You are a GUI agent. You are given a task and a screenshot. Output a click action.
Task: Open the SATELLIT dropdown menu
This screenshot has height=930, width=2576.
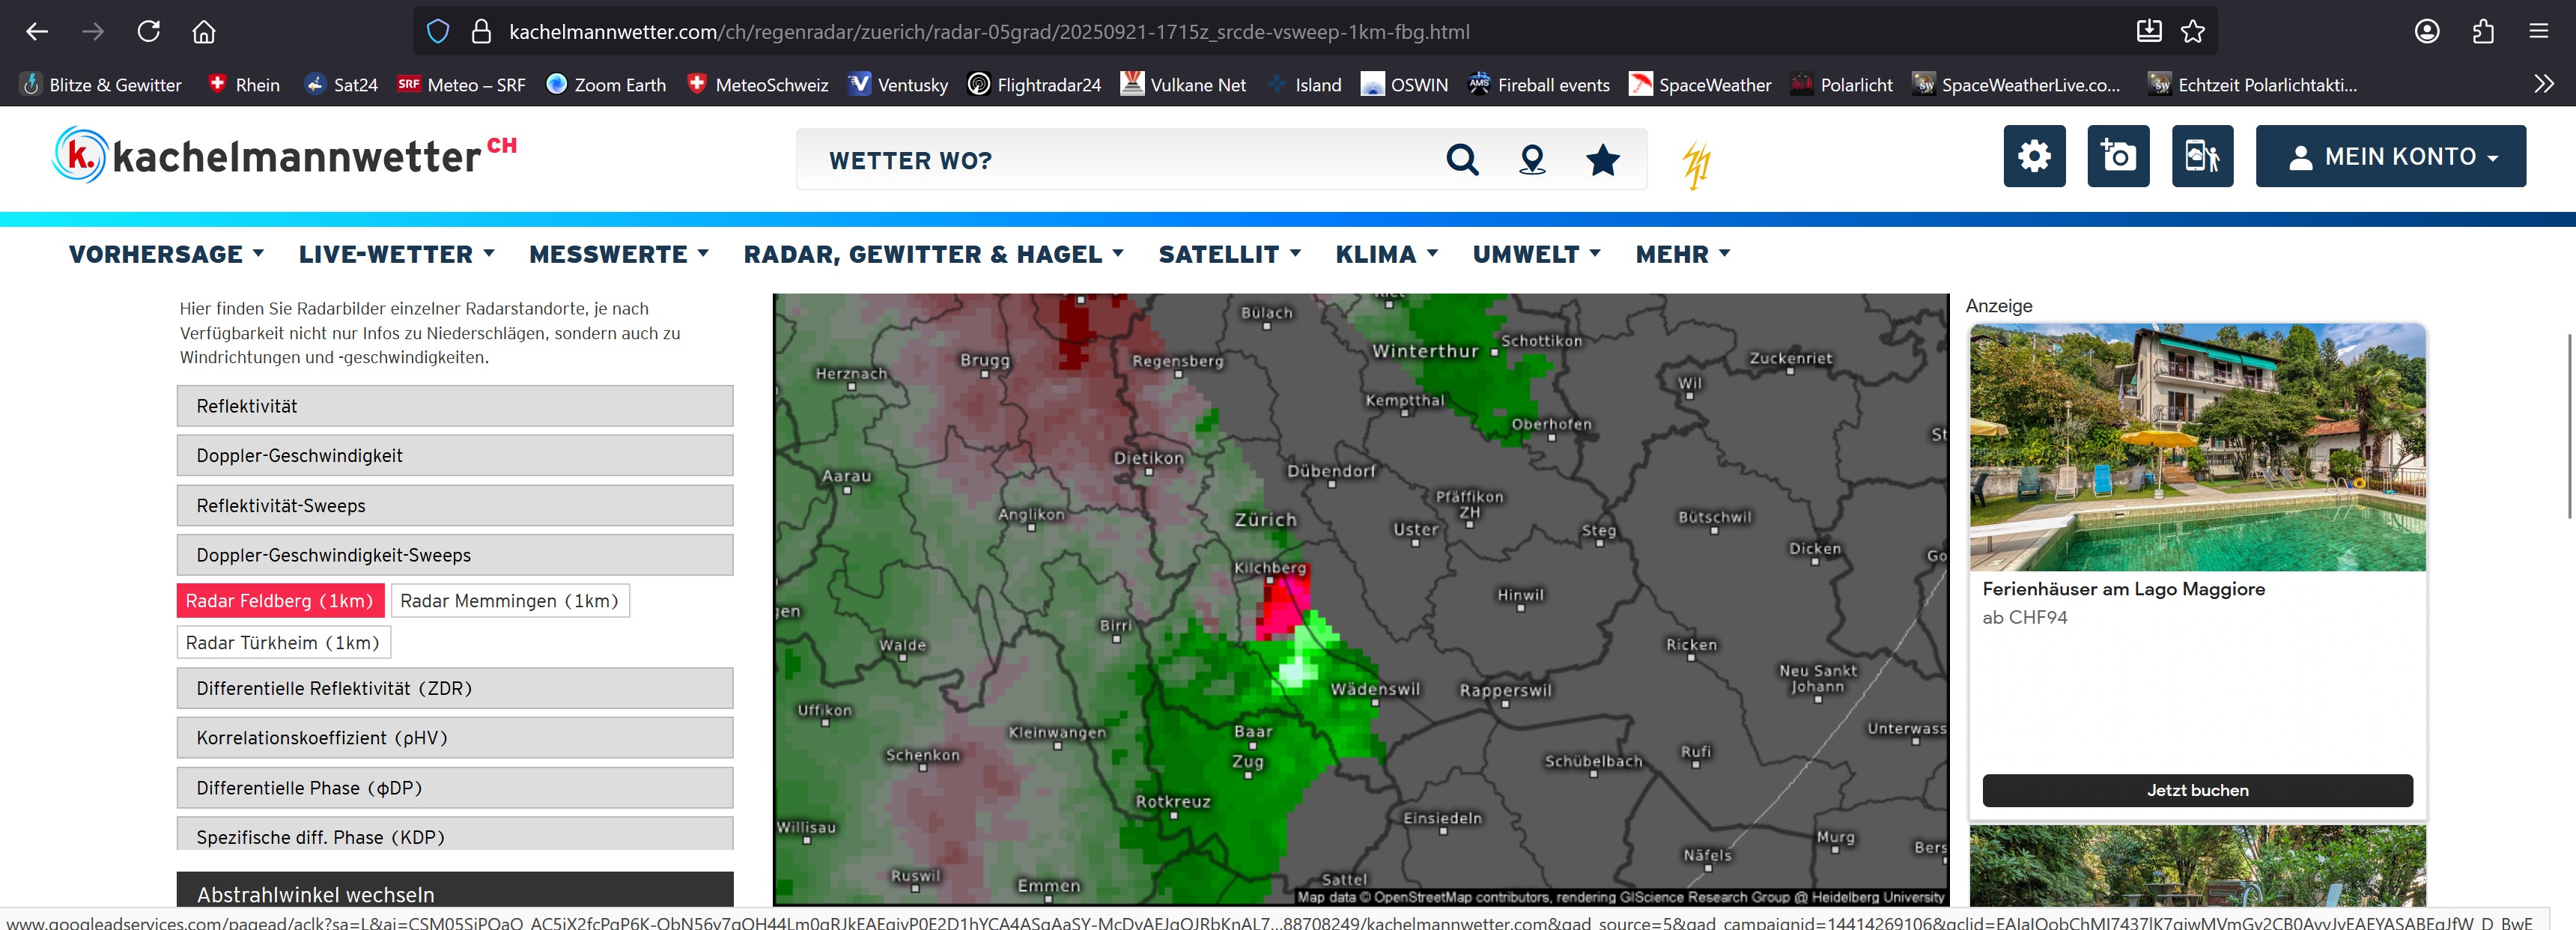click(x=1229, y=254)
